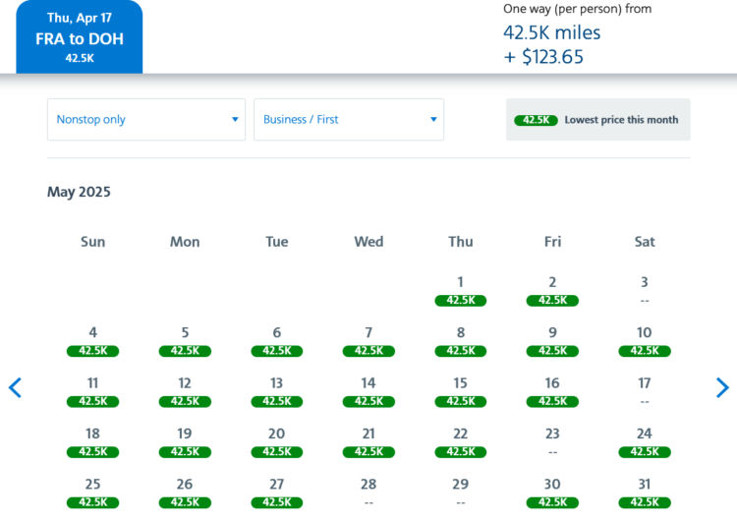Select Sunday May 25 fare
The height and width of the screenshot is (520, 737).
[93, 492]
